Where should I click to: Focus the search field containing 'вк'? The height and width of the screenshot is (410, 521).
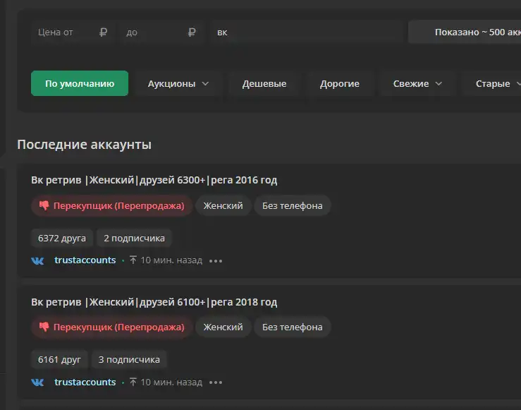307,32
